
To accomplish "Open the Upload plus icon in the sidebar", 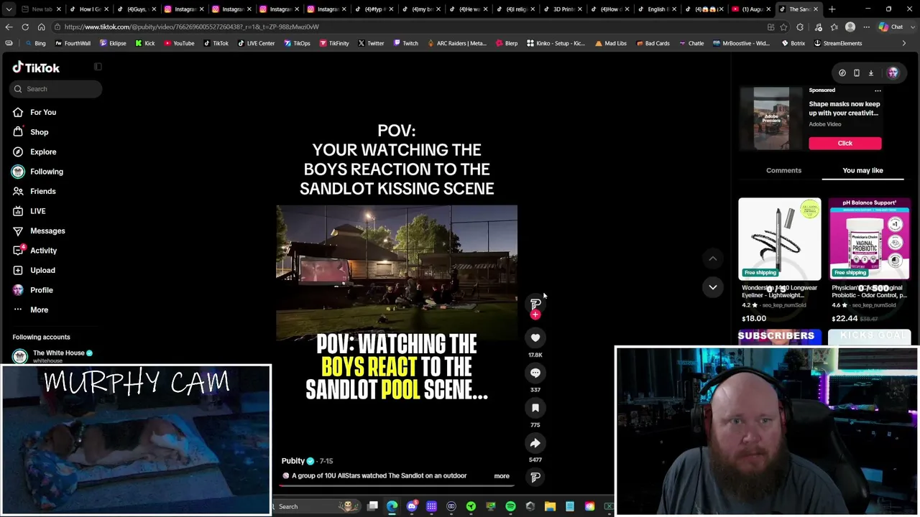I will (x=18, y=270).
